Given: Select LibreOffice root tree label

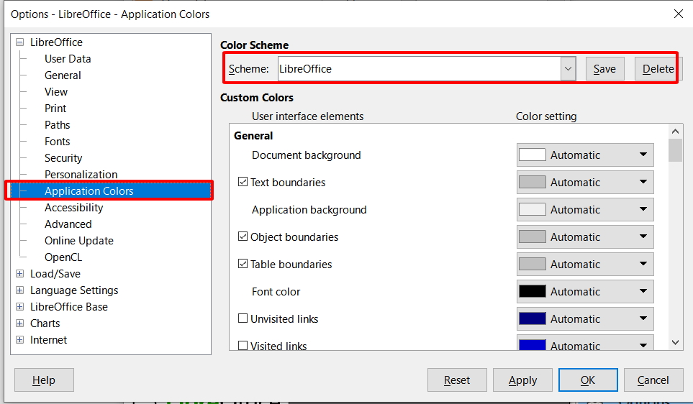Looking at the screenshot, I should coord(56,42).
